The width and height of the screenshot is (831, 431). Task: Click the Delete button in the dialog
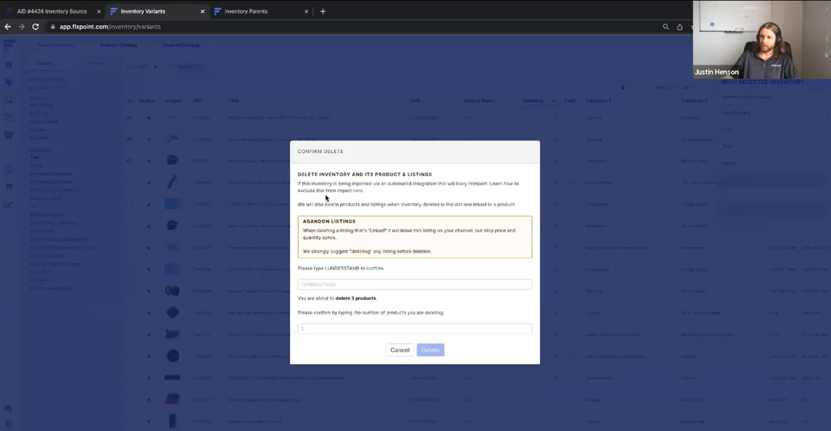[x=430, y=350]
